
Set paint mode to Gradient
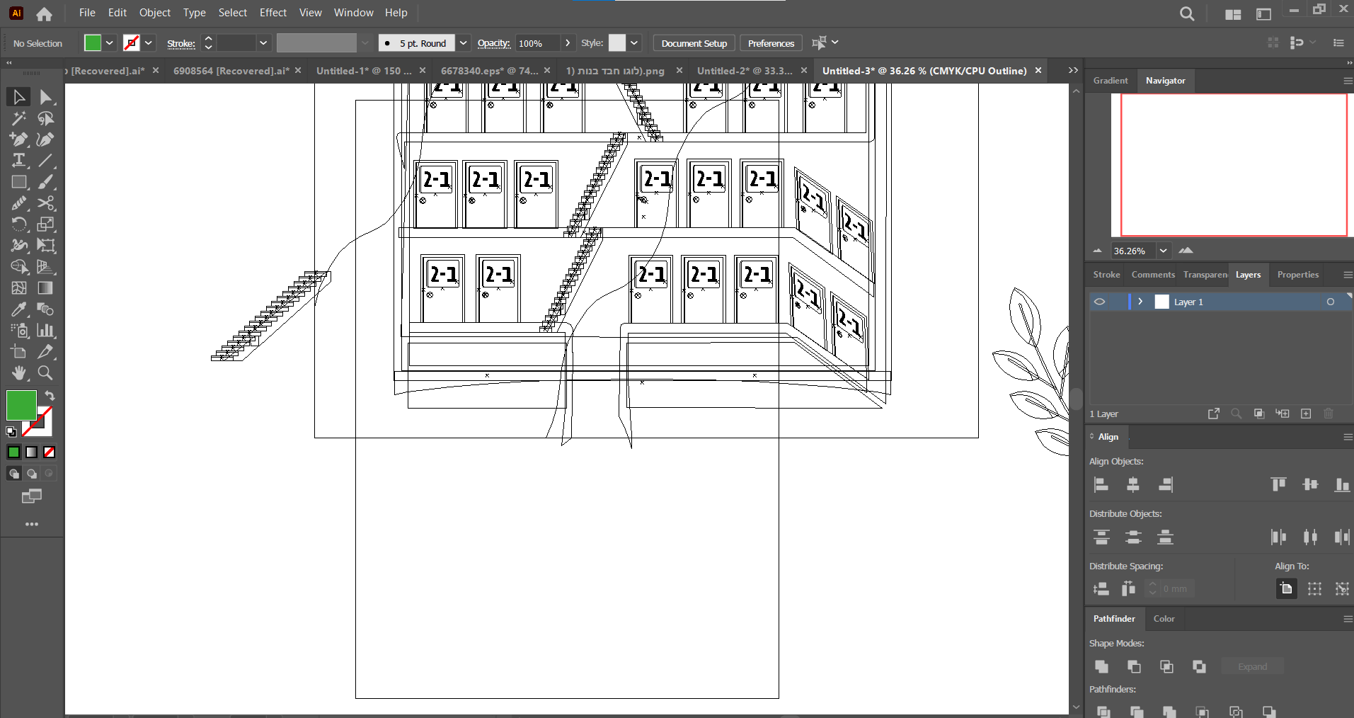32,452
